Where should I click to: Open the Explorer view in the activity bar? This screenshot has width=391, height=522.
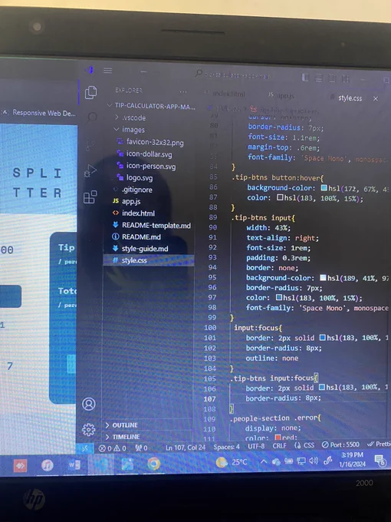coord(90,92)
